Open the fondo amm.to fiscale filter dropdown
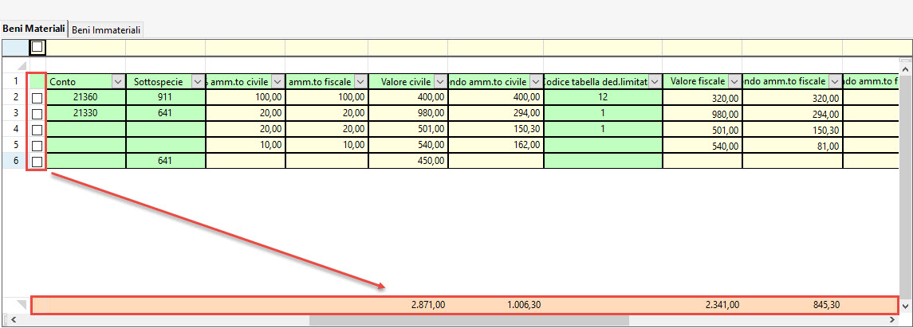 pyautogui.click(x=835, y=82)
